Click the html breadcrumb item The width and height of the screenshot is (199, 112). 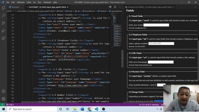60,11
